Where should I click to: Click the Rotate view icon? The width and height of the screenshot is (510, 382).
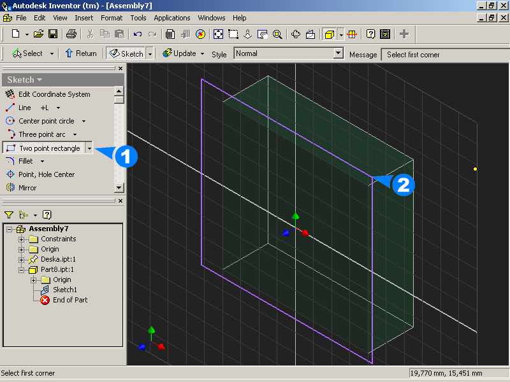[296, 34]
